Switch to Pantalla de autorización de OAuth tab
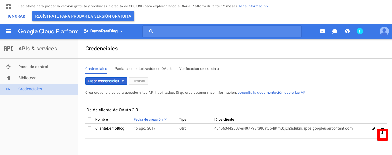Viewport: 392px width, 155px height. pos(143,69)
